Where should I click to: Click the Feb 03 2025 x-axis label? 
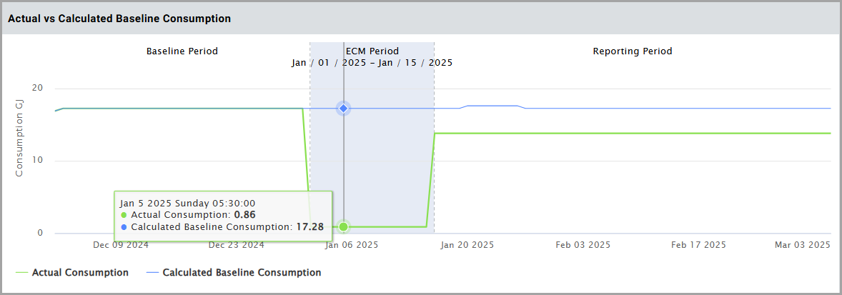[x=583, y=244]
